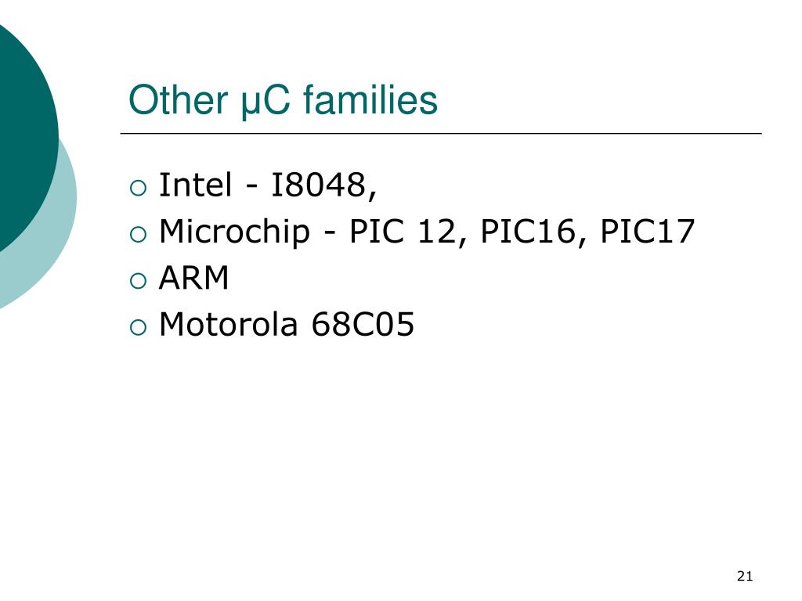Click the word 'Motorola'
Image resolution: width=802 pixels, height=601 pixels.
(x=228, y=324)
